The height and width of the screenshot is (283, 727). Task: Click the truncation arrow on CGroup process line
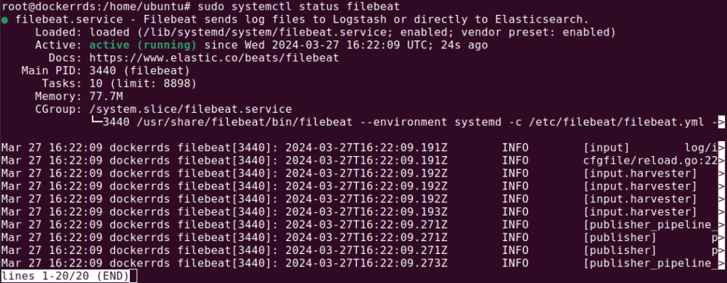(721, 122)
